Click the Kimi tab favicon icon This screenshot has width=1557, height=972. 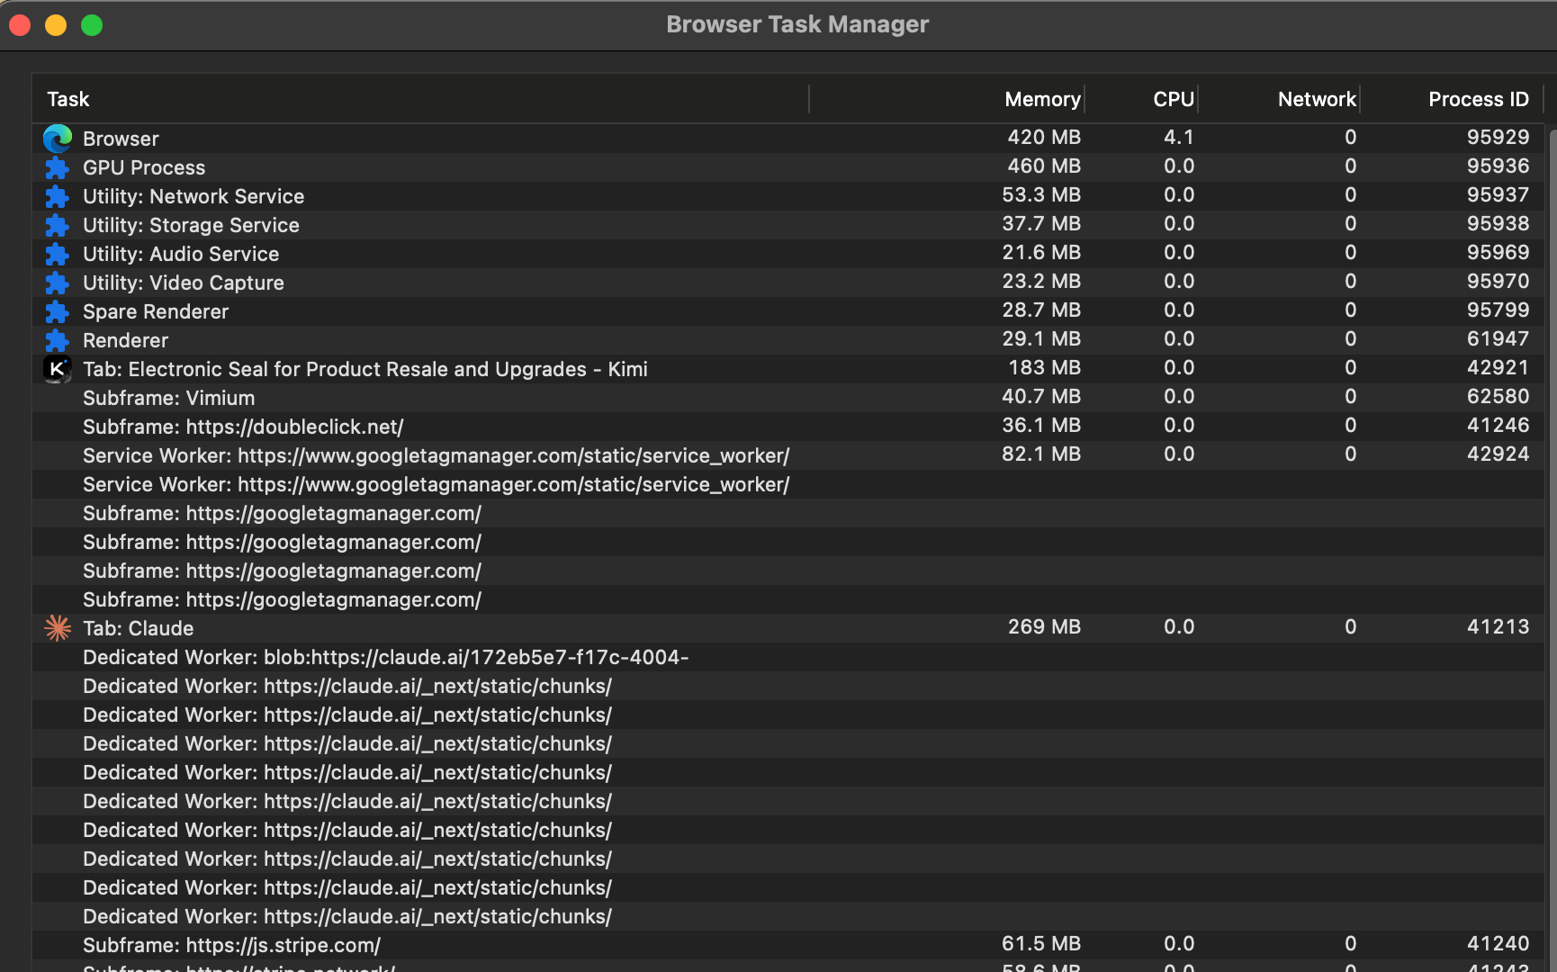58,369
